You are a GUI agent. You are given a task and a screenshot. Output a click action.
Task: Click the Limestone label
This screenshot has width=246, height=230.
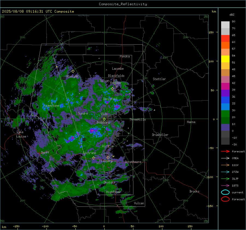[x=52, y=106]
